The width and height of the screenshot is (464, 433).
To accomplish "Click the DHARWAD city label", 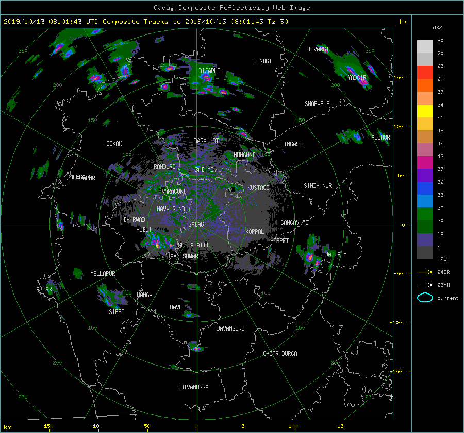I will 134,220.
